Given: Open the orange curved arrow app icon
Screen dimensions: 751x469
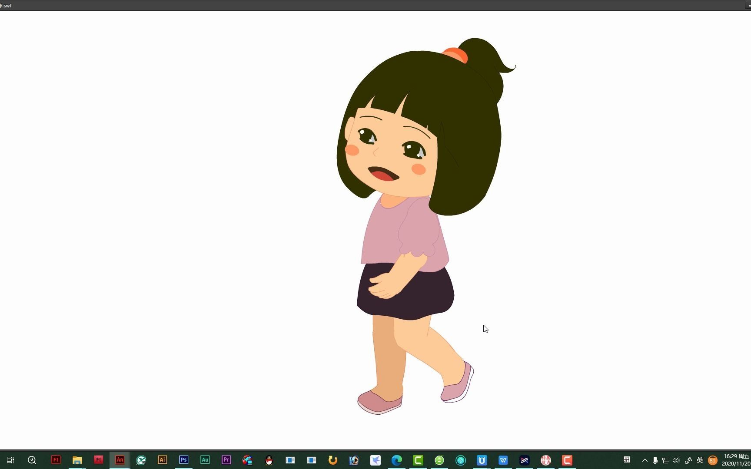Looking at the screenshot, I should tap(332, 460).
